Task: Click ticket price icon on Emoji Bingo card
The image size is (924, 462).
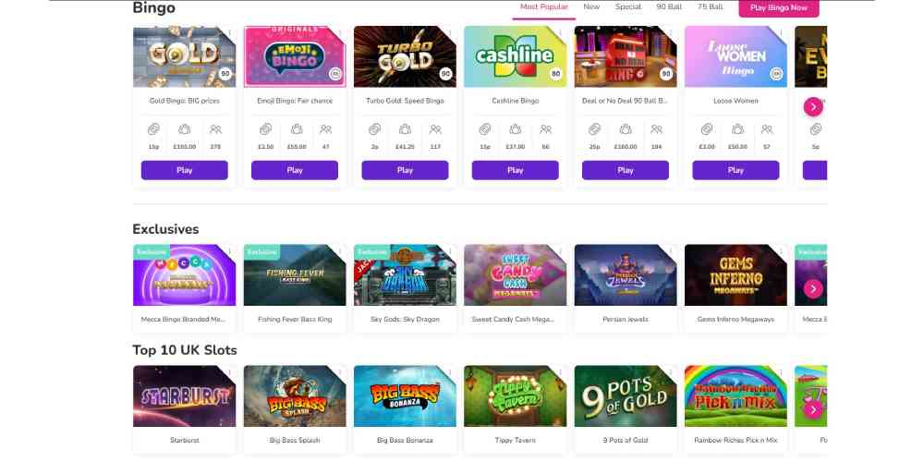Action: (266, 129)
